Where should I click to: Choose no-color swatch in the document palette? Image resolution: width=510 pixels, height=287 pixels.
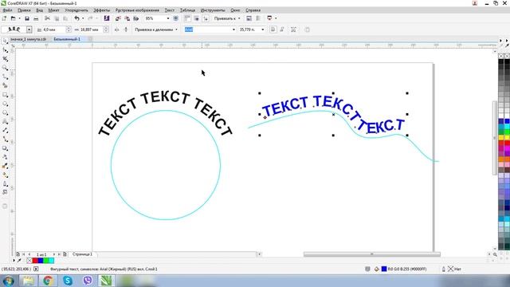click(29, 261)
